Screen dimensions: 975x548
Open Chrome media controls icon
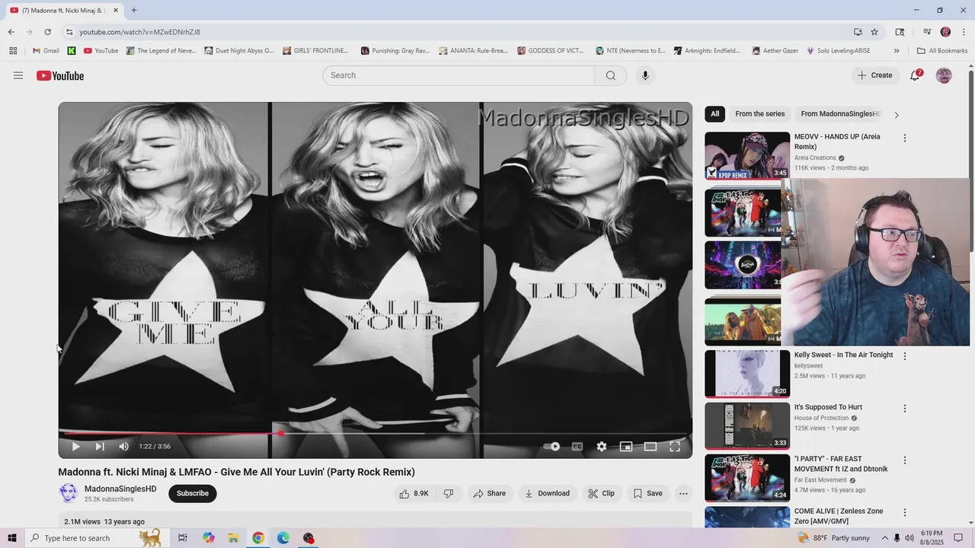tap(927, 32)
